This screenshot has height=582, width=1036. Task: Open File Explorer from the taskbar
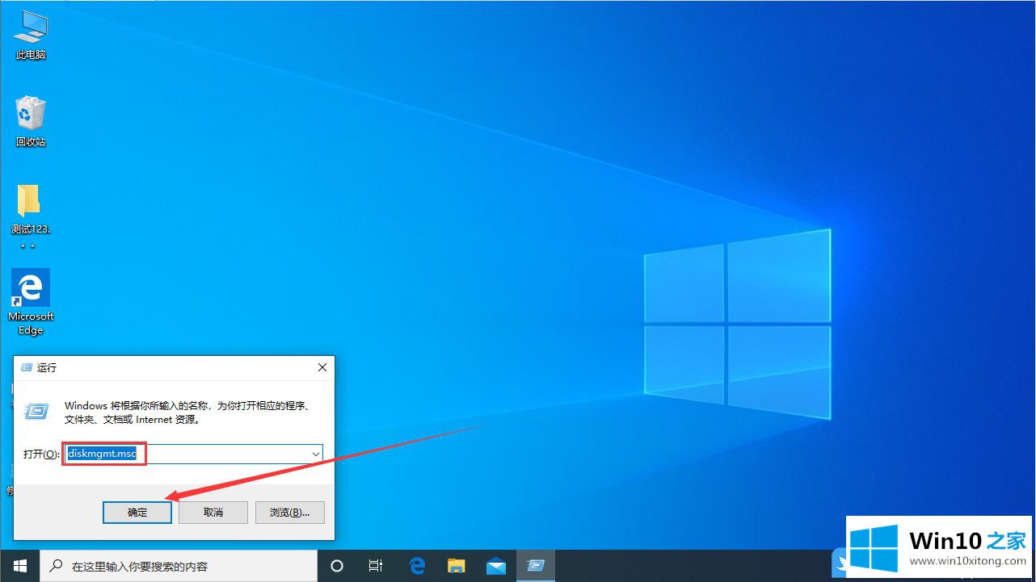tap(457, 566)
